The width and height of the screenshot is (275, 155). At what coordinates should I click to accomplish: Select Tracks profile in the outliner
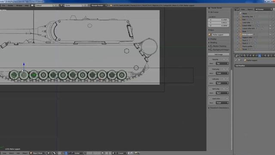247,46
